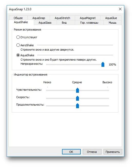The width and height of the screenshot is (133, 167).
Task: Open the AquaSnap tab
Action: click(x=39, y=18)
